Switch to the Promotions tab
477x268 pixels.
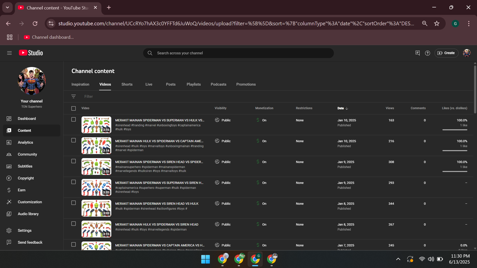(246, 85)
